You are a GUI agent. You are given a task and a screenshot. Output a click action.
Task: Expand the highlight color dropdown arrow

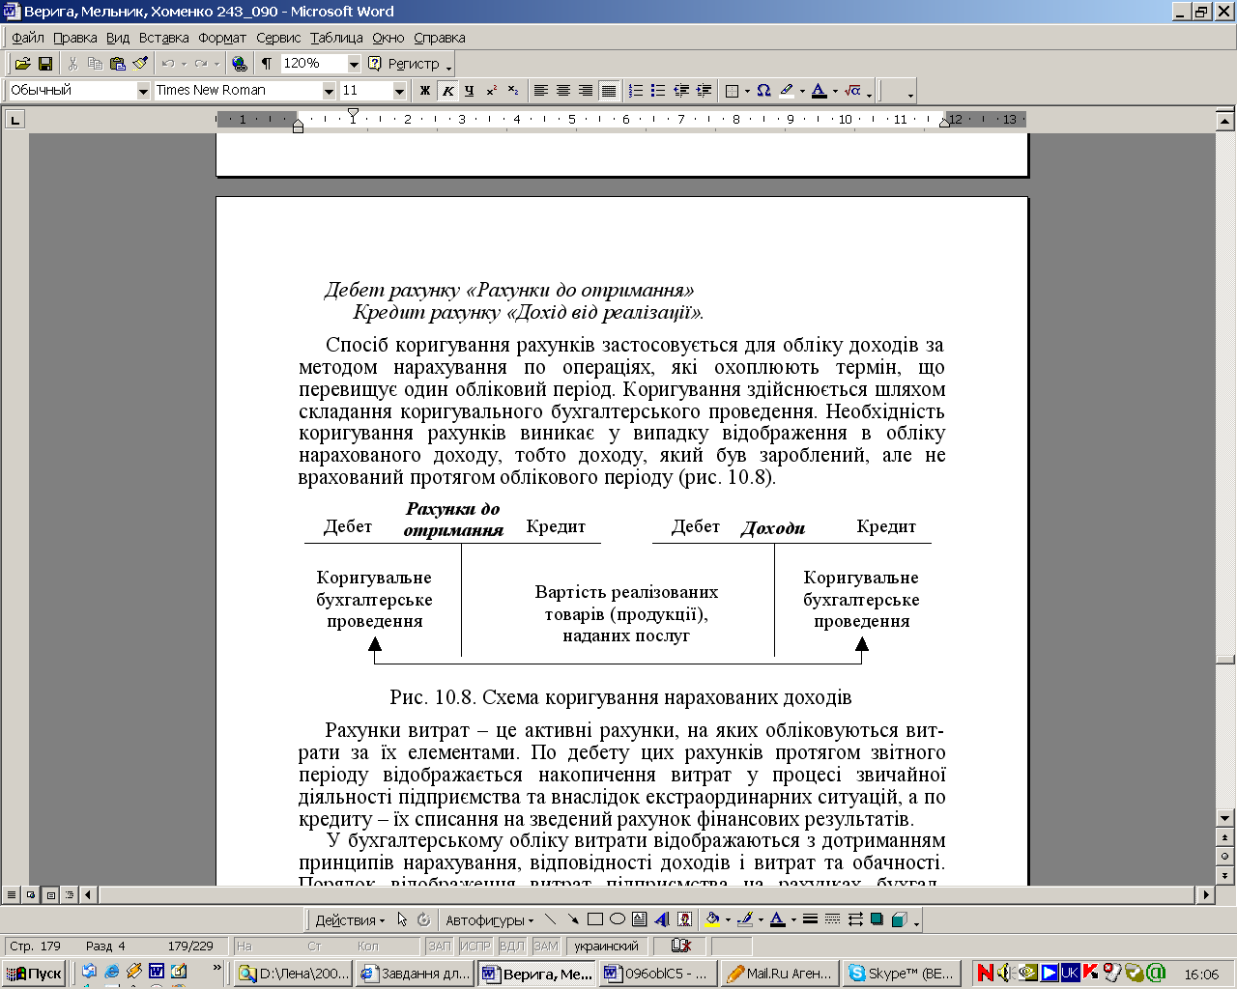coord(802,92)
